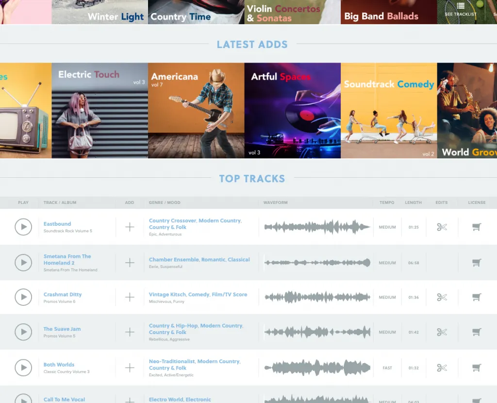
Task: Open the retro television album cover
Action: coord(26,110)
